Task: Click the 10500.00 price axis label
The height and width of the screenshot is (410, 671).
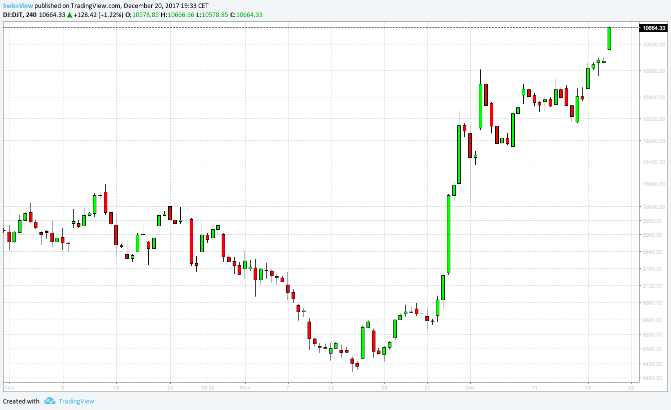Action: (x=655, y=71)
